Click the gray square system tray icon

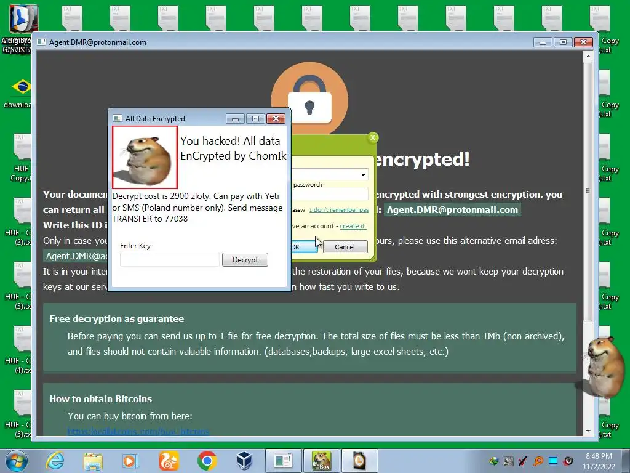pyautogui.click(x=509, y=461)
